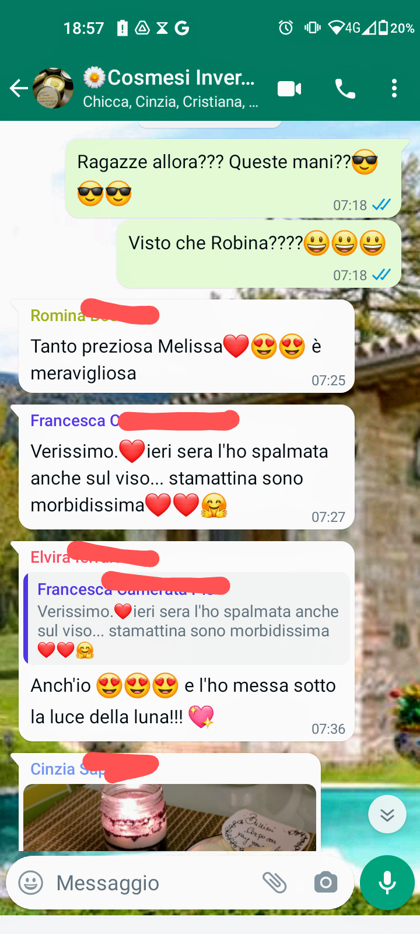This screenshot has height=934, width=420.
Task: Open the three-dot options menu
Action: tap(394, 89)
